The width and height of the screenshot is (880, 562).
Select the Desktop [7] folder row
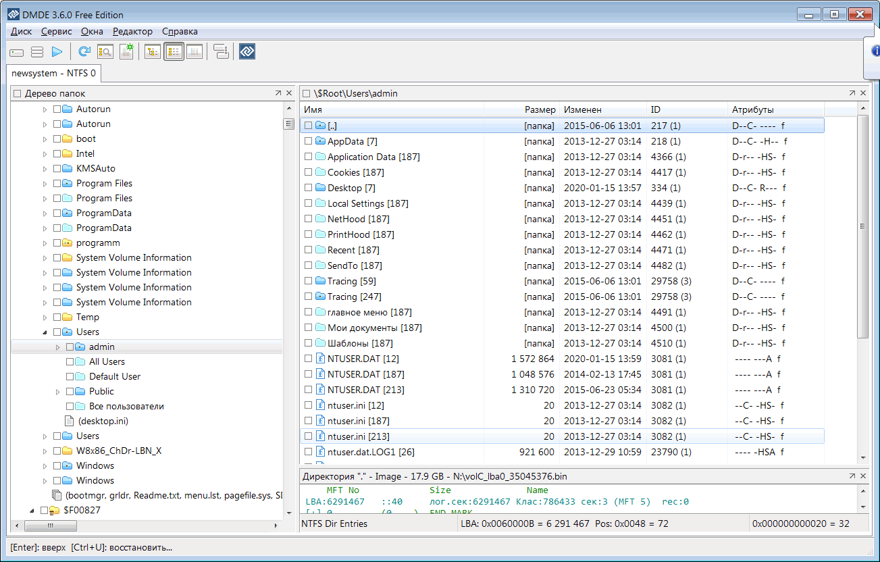click(351, 188)
